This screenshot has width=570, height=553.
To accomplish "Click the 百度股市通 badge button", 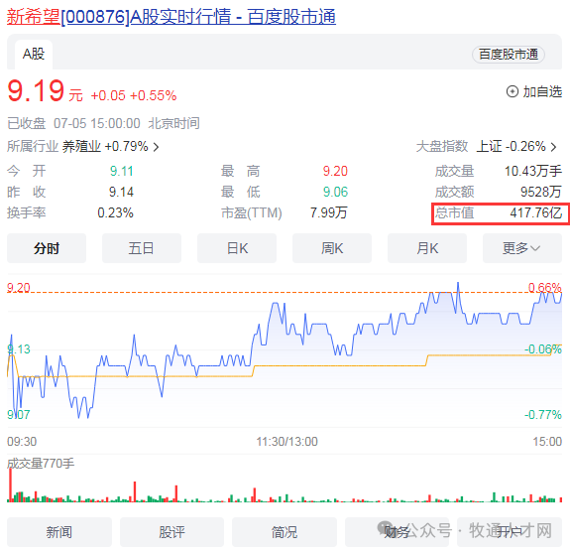I will point(508,55).
